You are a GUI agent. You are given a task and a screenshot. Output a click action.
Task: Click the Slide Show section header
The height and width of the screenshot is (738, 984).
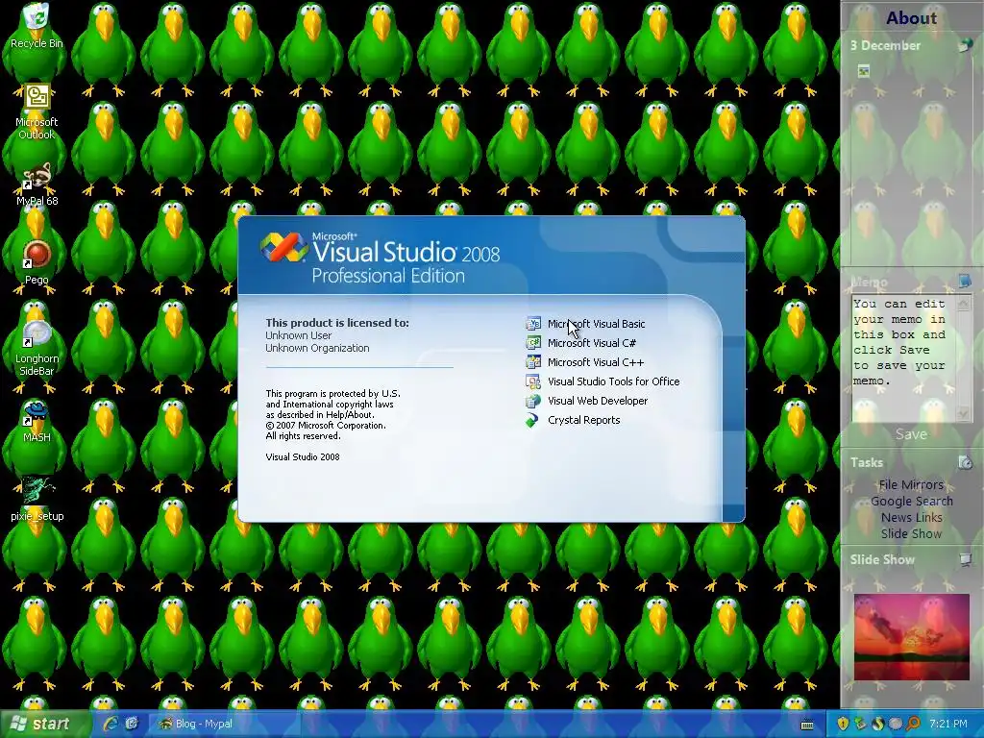(x=882, y=559)
